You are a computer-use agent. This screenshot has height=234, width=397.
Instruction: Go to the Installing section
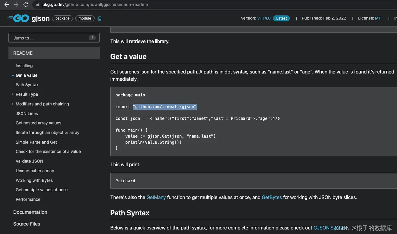coord(24,66)
